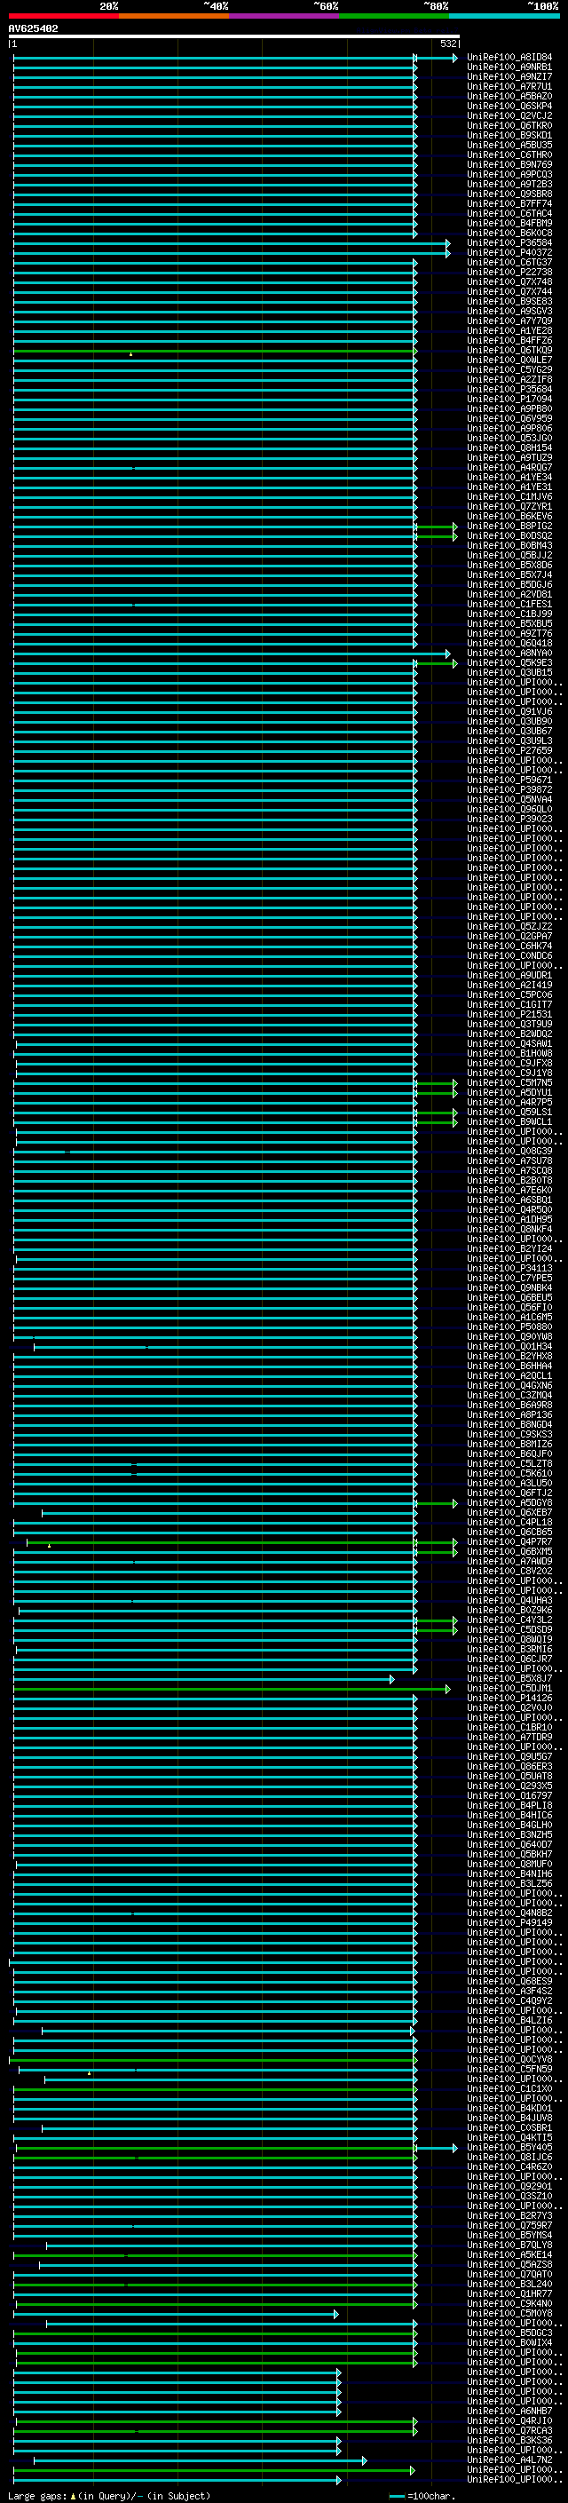Image resolution: width=568 pixels, height=2503 pixels.
Task: Select the UniRef100_C9SKS3 label
Action: point(509,1433)
